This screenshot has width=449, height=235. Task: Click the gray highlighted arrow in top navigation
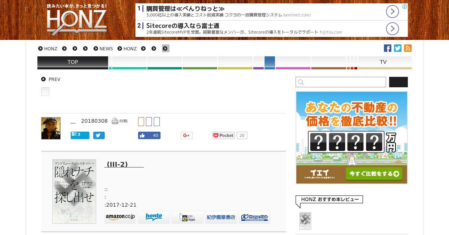tap(166, 48)
